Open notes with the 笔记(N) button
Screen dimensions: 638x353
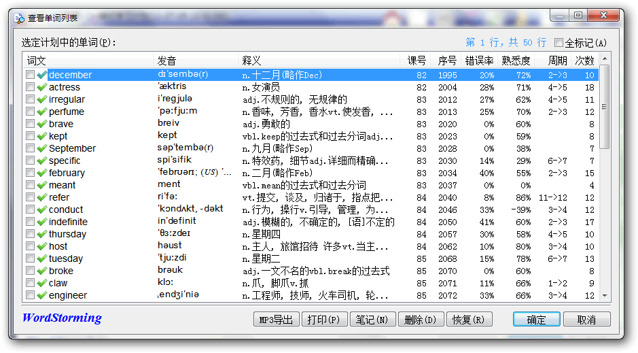(372, 320)
